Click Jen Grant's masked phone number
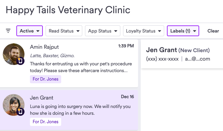This screenshot has height=131, width=223. 162,59
